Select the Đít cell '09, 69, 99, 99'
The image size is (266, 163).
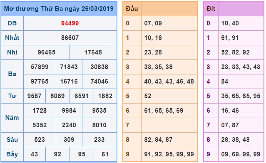coord(241,154)
